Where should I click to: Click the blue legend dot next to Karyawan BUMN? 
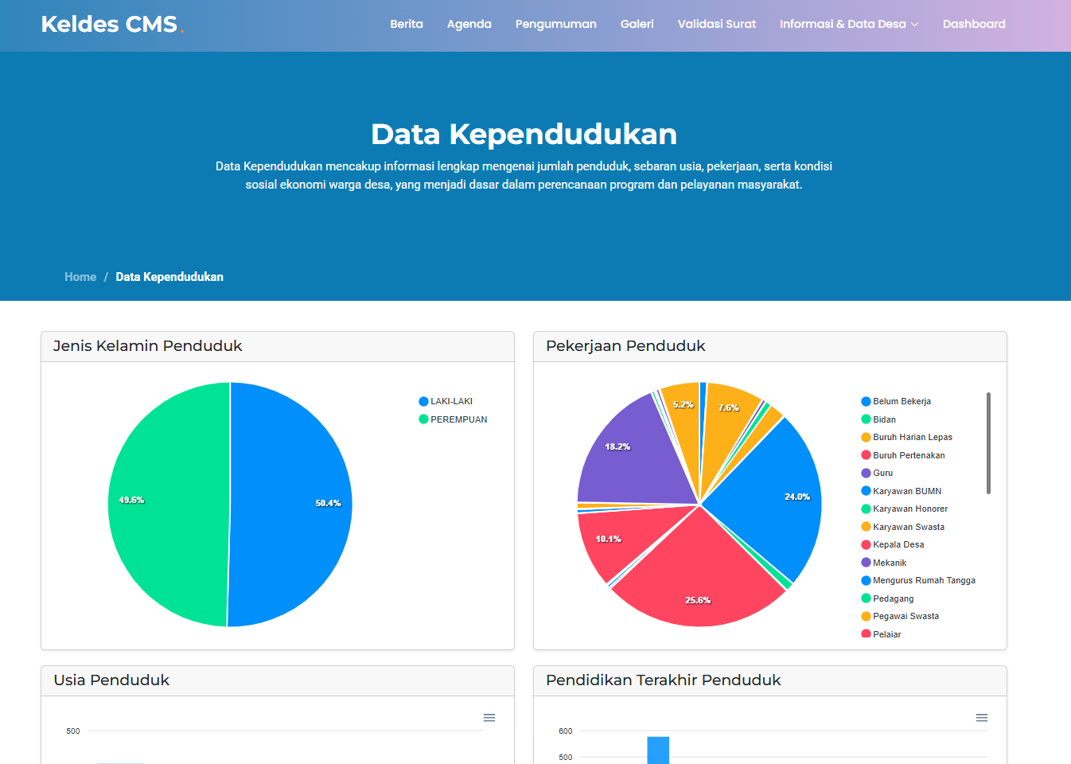coord(867,490)
